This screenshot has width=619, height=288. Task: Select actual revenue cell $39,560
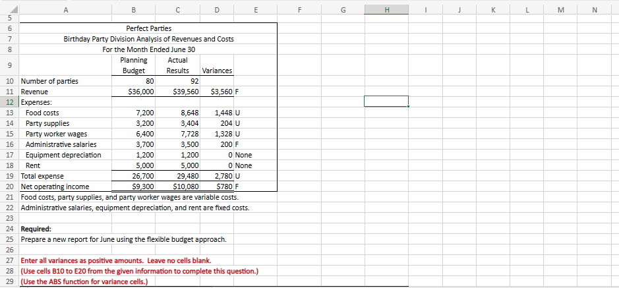click(x=178, y=92)
